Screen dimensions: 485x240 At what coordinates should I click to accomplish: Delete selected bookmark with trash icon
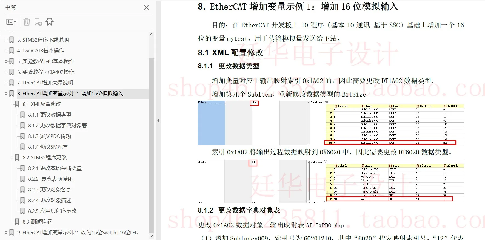click(27, 22)
